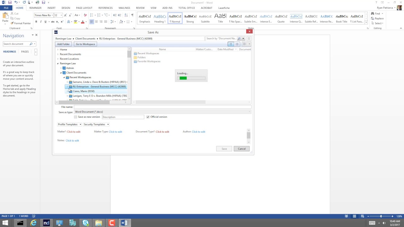Image resolution: width=404 pixels, height=227 pixels.
Task: Open the Find dropdown arrow in Editing group
Action: click(382, 14)
